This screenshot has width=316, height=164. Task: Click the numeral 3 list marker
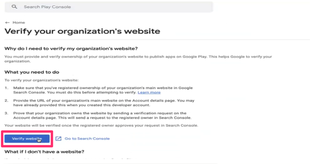6,113
